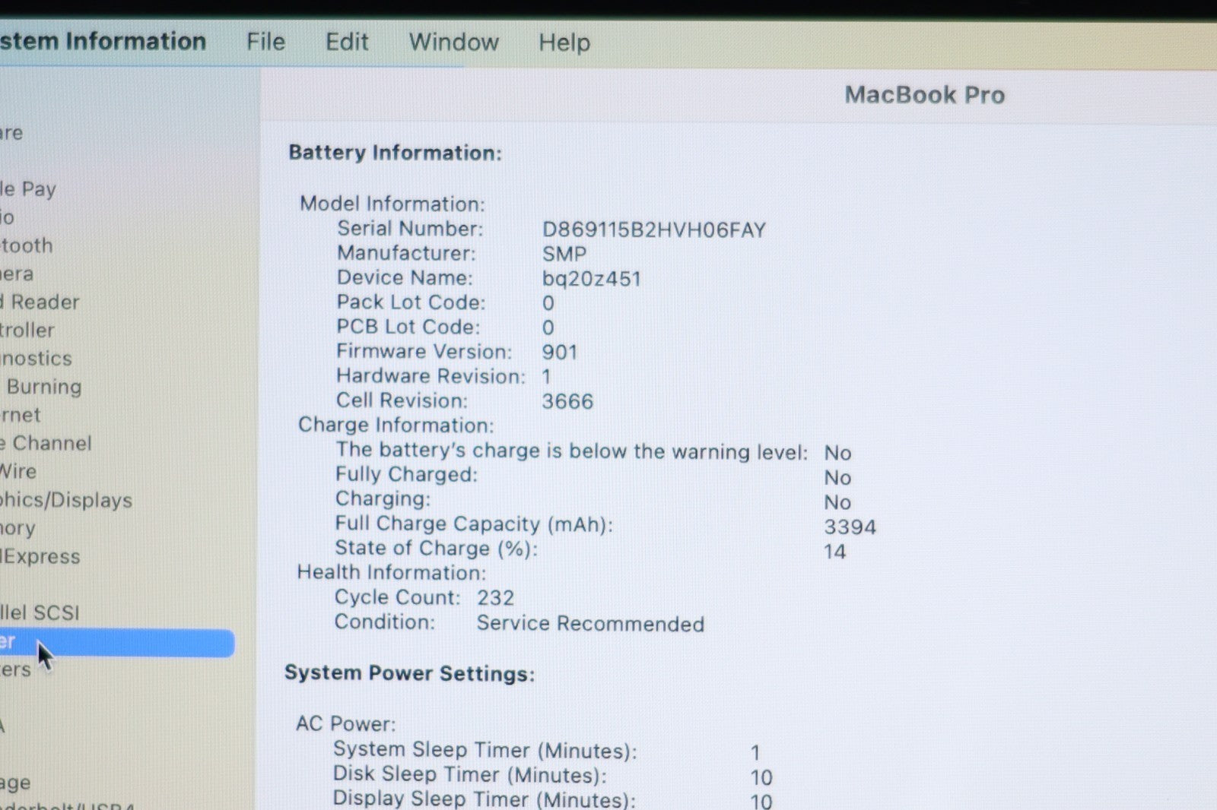Select the FireWire sidebar item
This screenshot has width=1217, height=810.
point(18,472)
